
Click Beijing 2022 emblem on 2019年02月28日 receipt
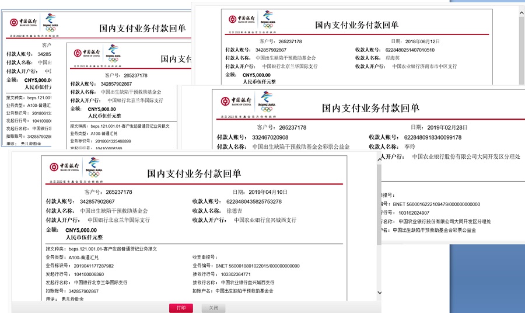tap(267, 102)
